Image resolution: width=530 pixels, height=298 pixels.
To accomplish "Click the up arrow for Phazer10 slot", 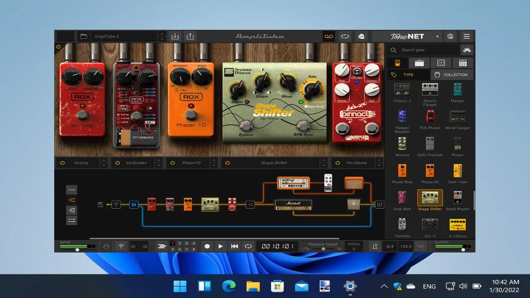I will 214,160.
